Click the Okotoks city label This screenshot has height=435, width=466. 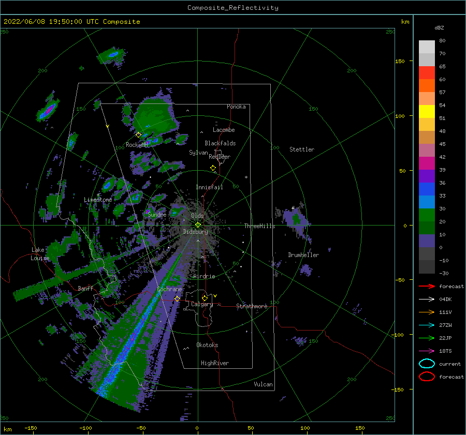(x=207, y=344)
